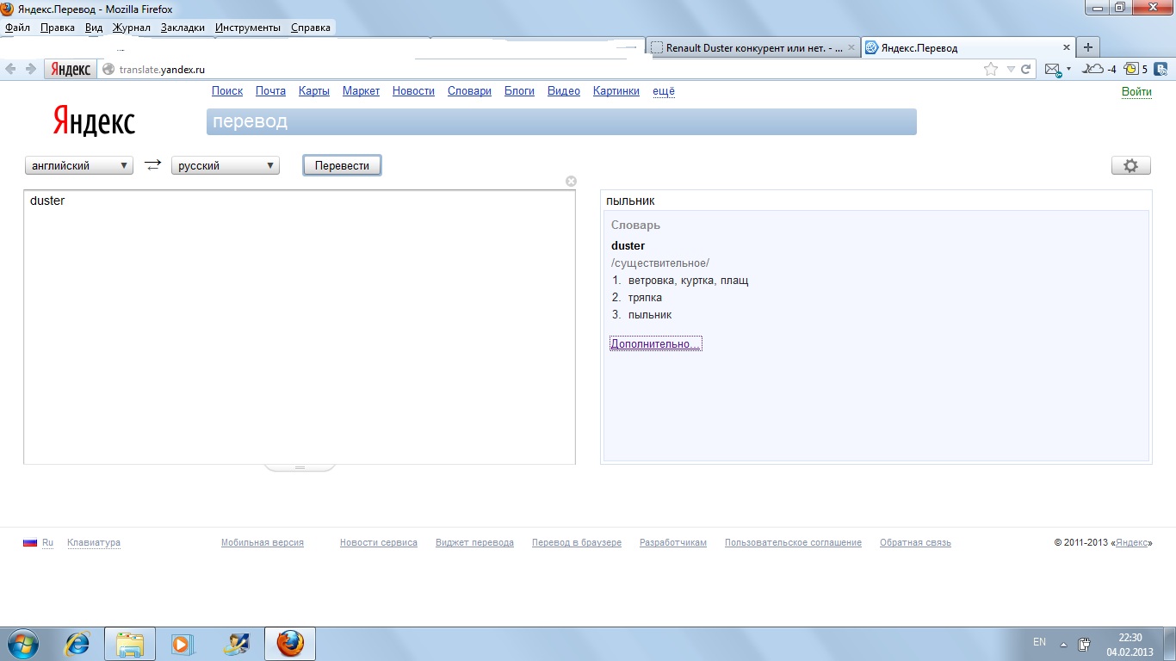Click the VK toolbar icon

(x=1161, y=69)
